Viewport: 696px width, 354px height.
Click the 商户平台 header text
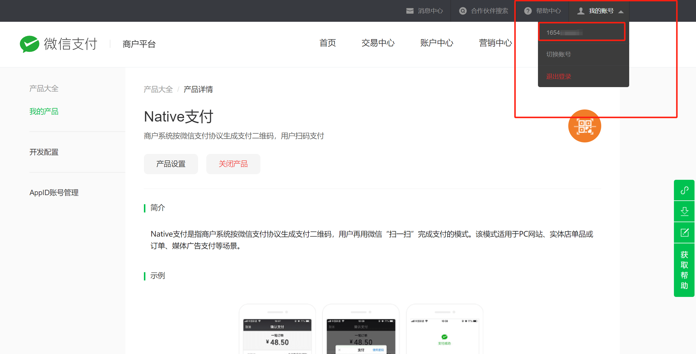(x=139, y=44)
